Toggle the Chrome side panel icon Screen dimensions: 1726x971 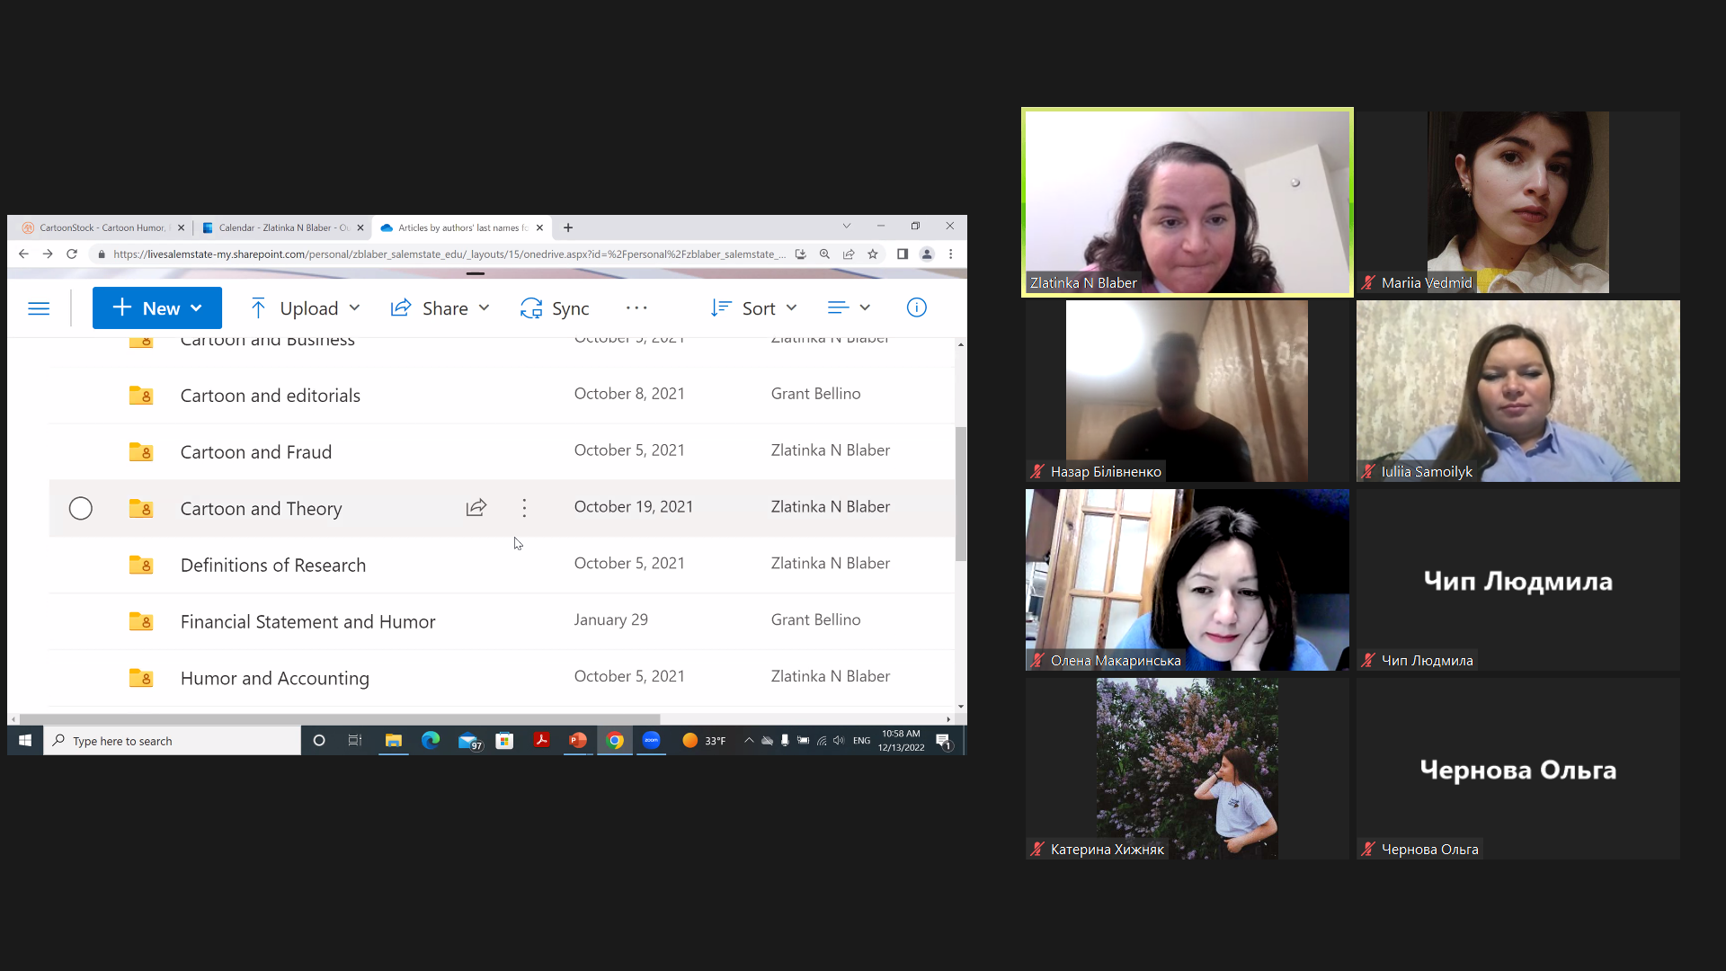903,254
